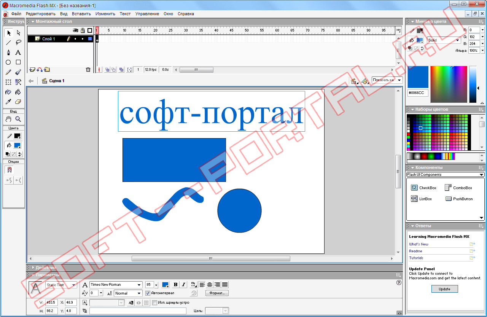The image size is (487, 317).
Task: Open the Изменить menu
Action: tap(105, 14)
